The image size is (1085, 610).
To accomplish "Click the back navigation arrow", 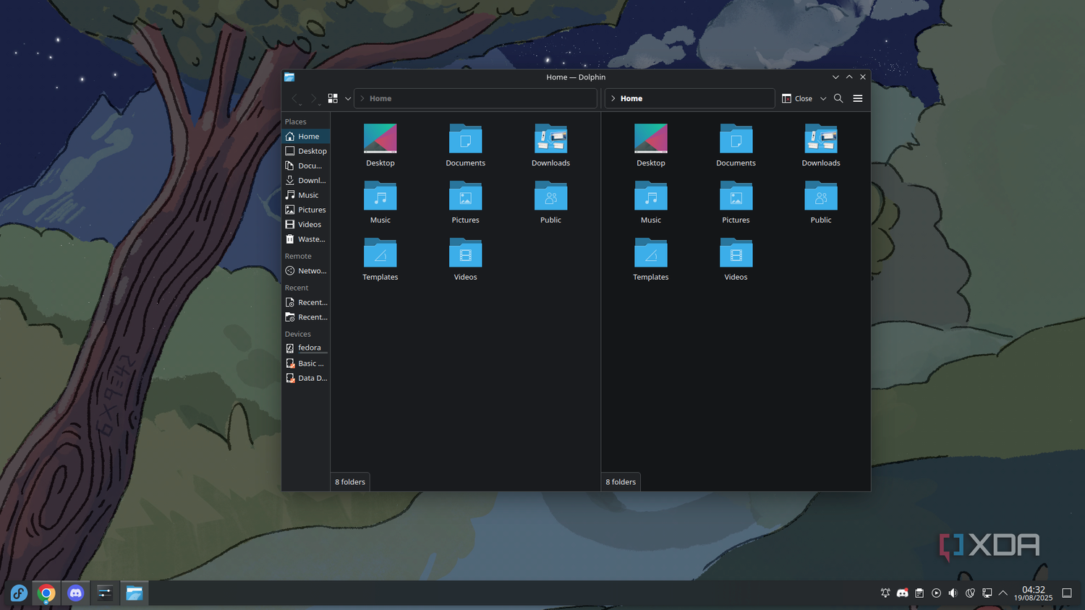I will [294, 98].
